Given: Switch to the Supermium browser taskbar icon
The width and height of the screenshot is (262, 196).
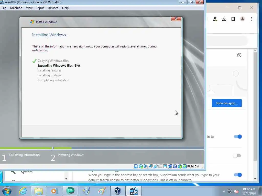Looking at the screenshot, I should (x=70, y=191).
